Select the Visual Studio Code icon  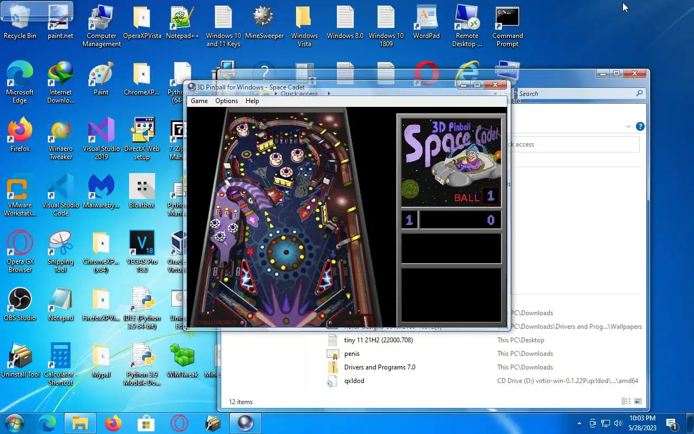pos(61,195)
